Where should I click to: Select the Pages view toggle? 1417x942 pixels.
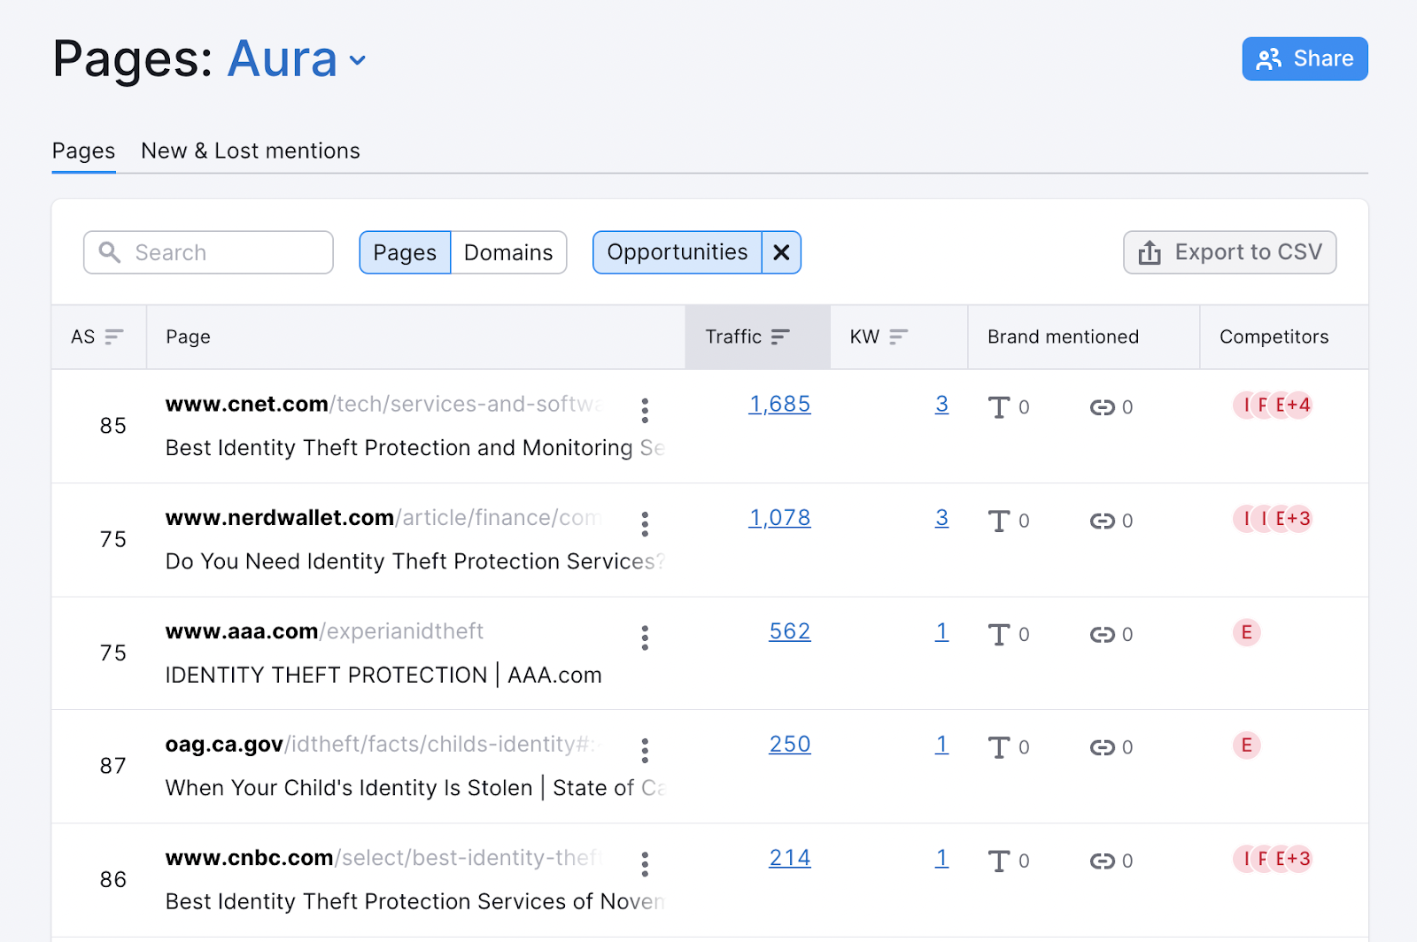click(405, 253)
